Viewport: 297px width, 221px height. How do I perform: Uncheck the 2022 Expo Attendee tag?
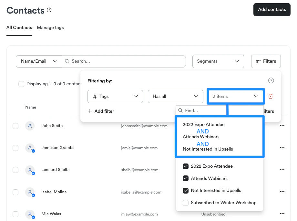(186, 166)
